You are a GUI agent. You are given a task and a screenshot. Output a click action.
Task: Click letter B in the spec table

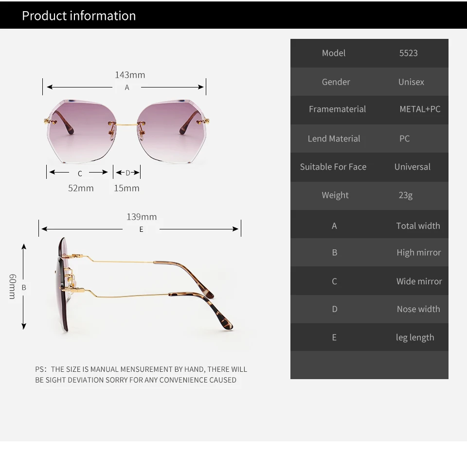coord(335,253)
